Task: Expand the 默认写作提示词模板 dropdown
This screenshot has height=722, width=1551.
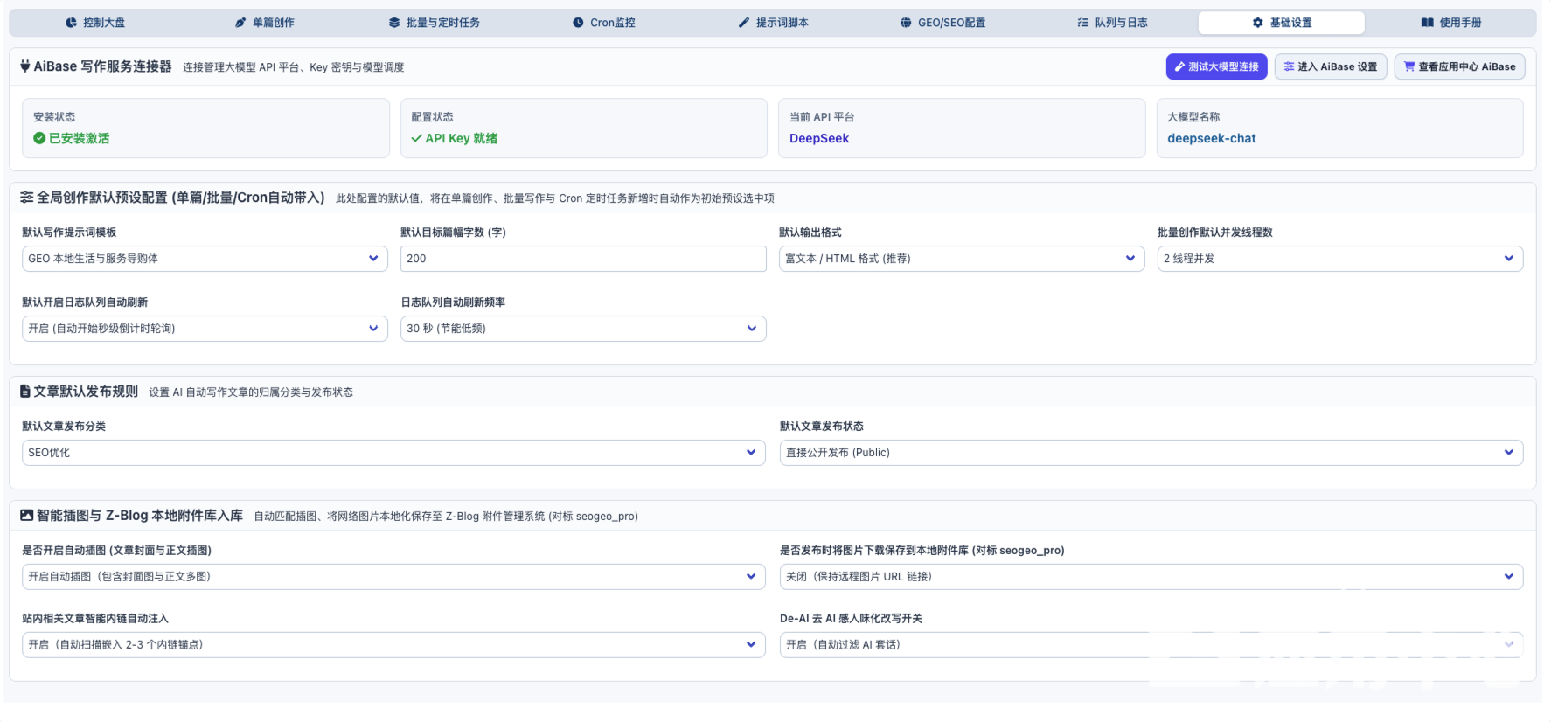Action: pos(205,259)
